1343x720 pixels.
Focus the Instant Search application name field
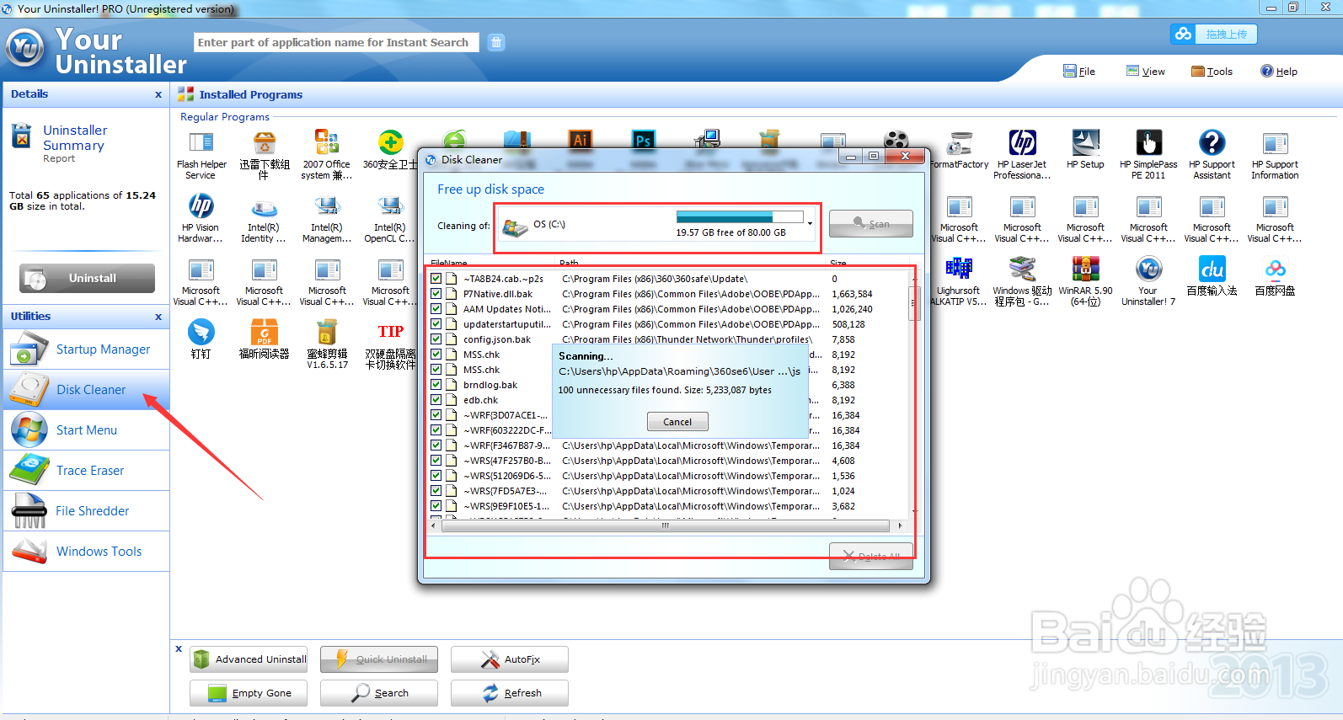tap(336, 42)
